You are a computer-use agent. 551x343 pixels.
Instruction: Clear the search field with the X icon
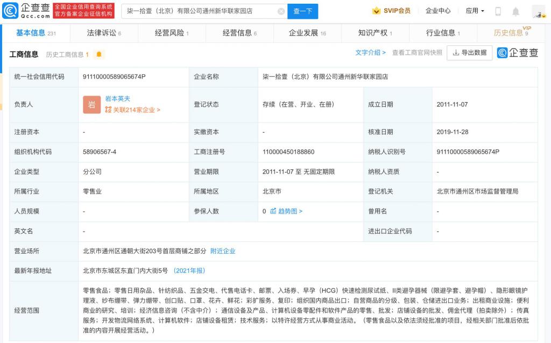pos(281,11)
